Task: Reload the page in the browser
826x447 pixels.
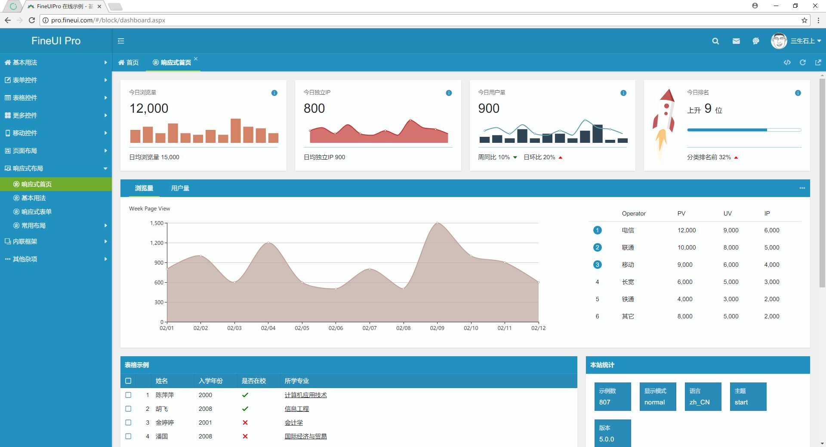Action: pos(32,20)
